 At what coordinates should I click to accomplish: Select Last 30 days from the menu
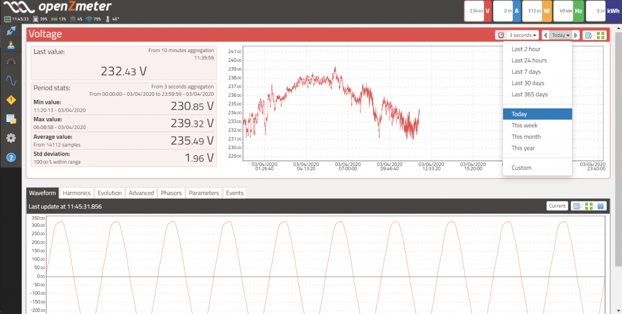click(537, 83)
